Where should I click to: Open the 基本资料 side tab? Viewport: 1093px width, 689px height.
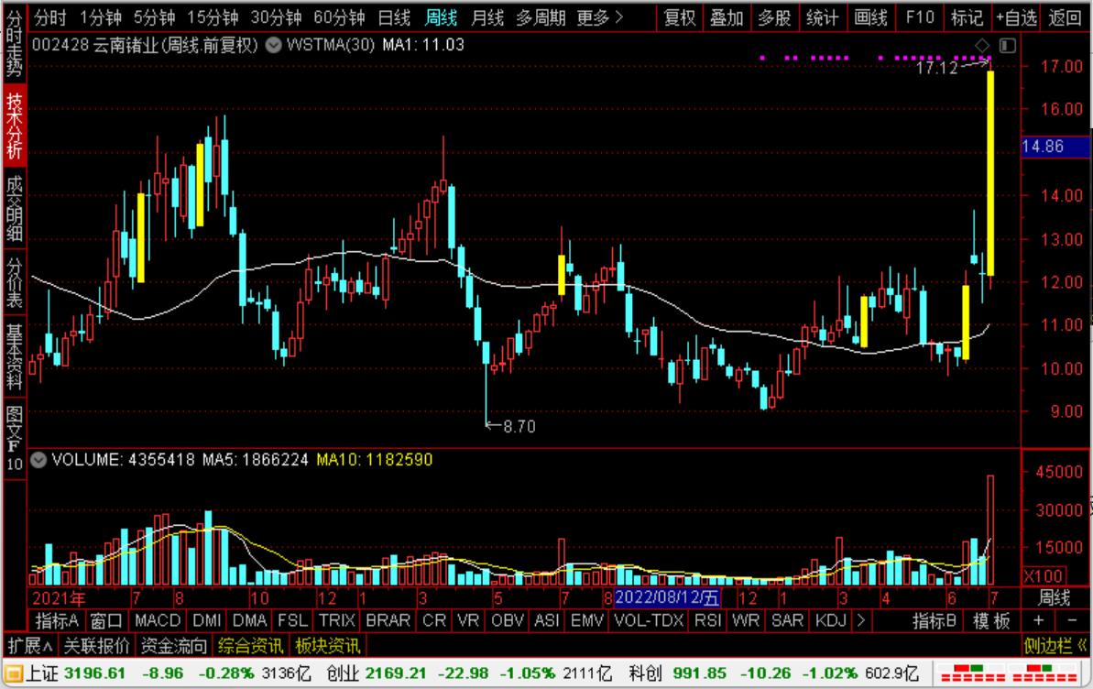coord(14,355)
